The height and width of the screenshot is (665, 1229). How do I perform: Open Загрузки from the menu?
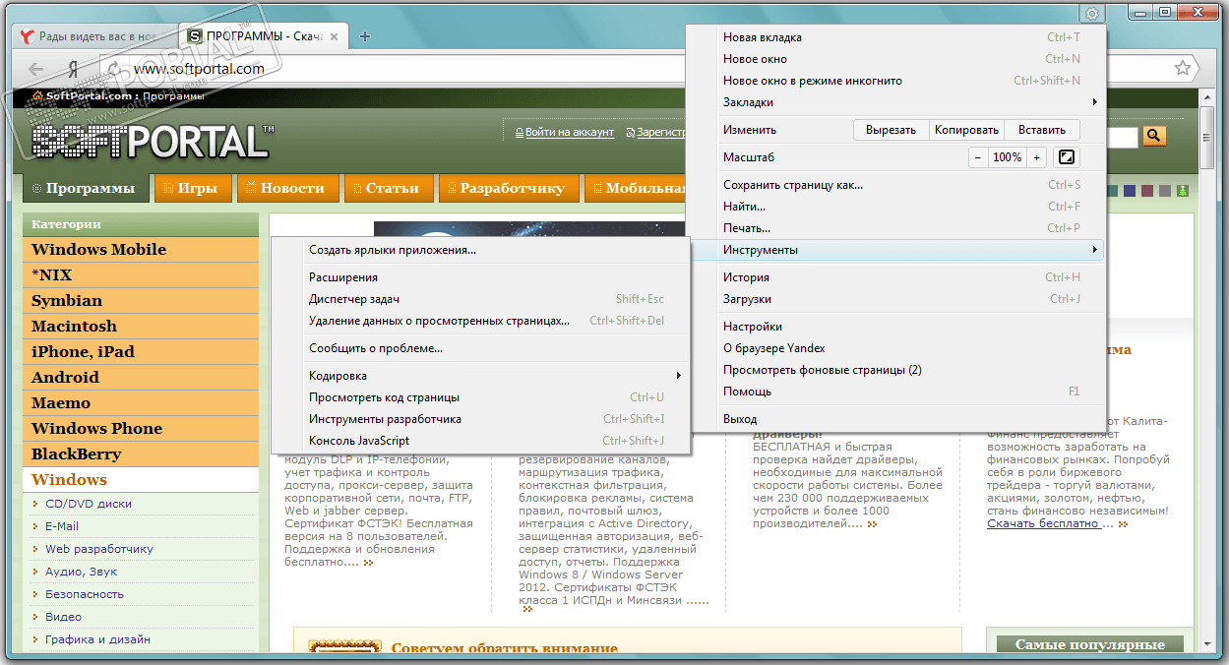pyautogui.click(x=895, y=299)
